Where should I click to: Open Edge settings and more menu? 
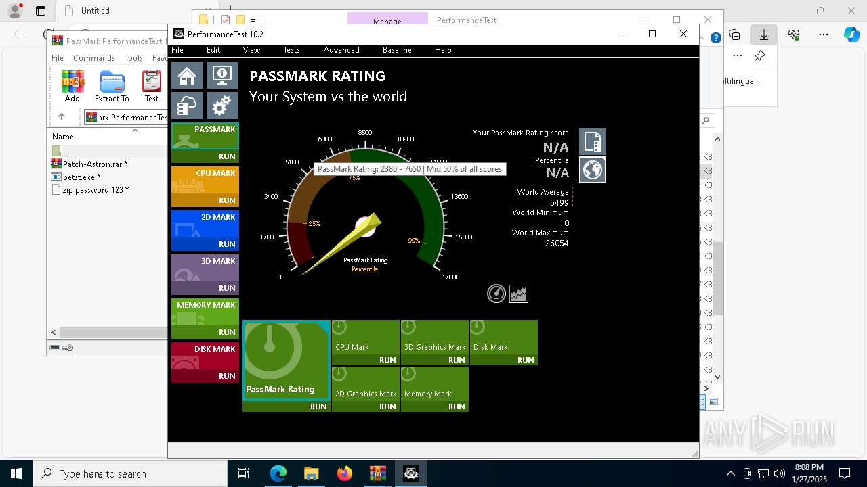point(824,34)
